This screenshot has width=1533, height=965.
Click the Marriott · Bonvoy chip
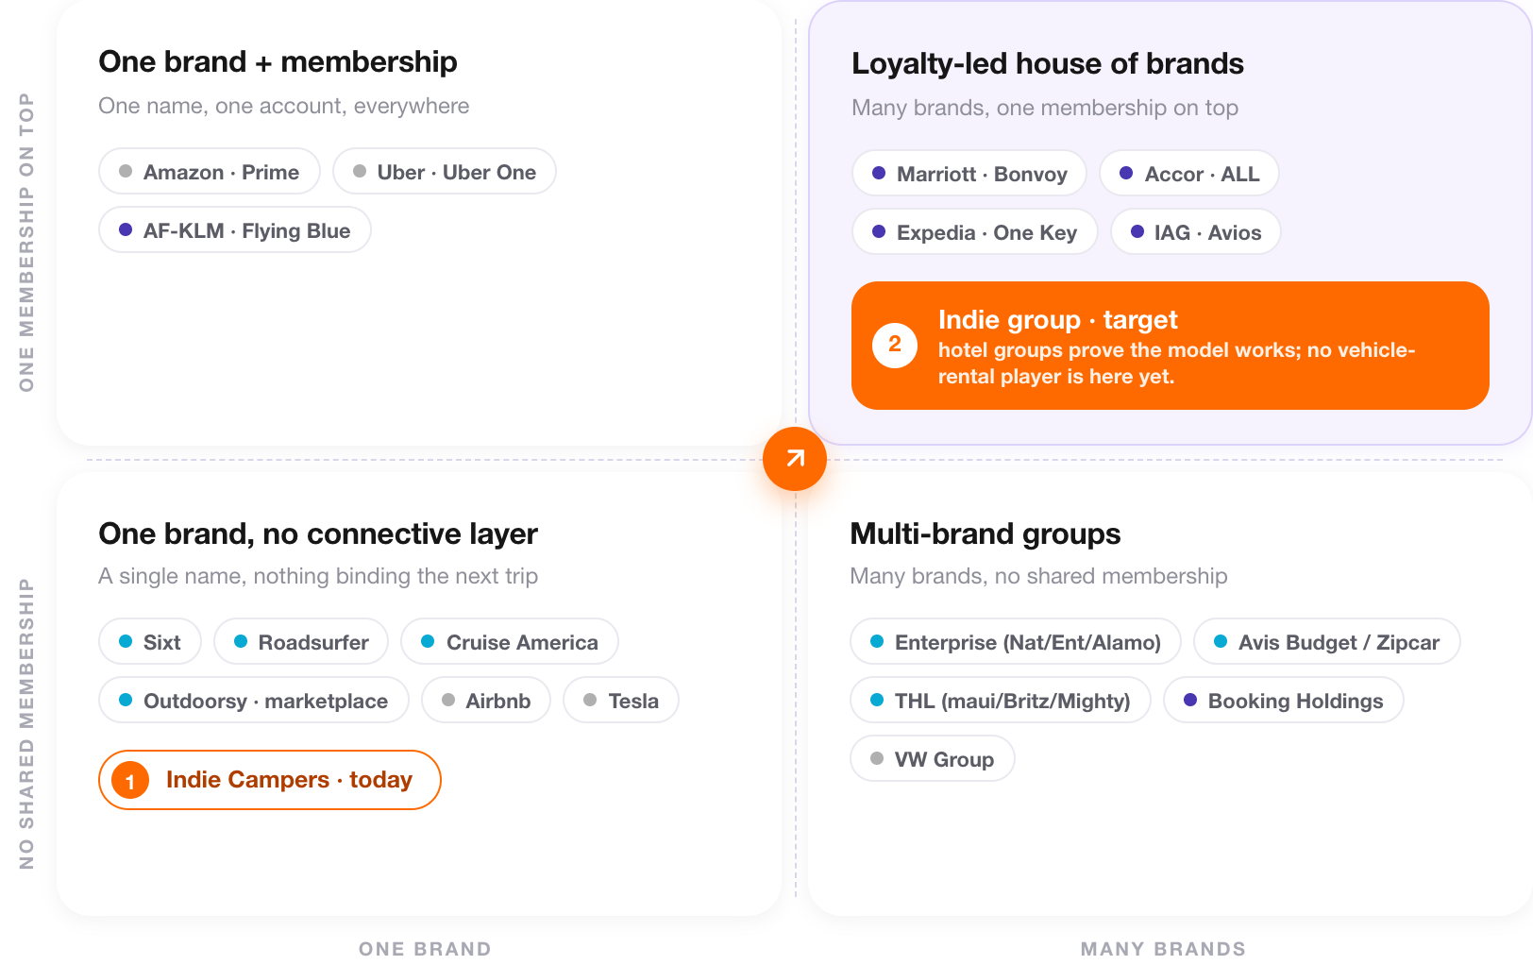click(x=969, y=174)
